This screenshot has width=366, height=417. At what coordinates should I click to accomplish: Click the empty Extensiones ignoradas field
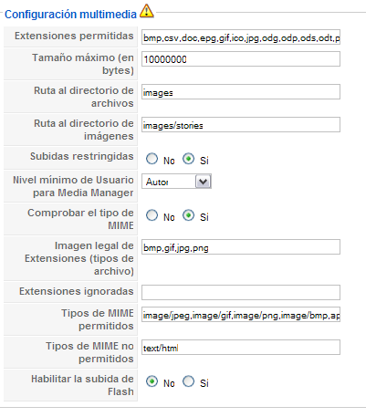click(x=241, y=293)
